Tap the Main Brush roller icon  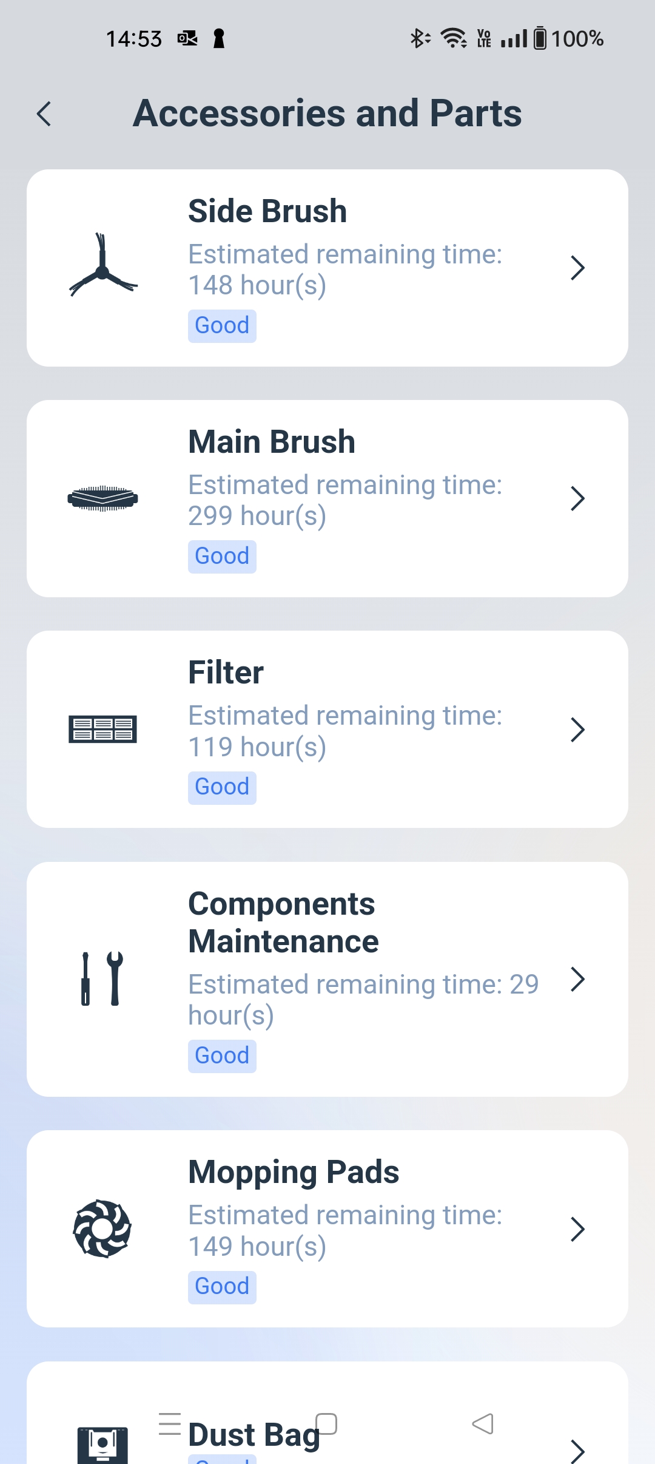103,498
